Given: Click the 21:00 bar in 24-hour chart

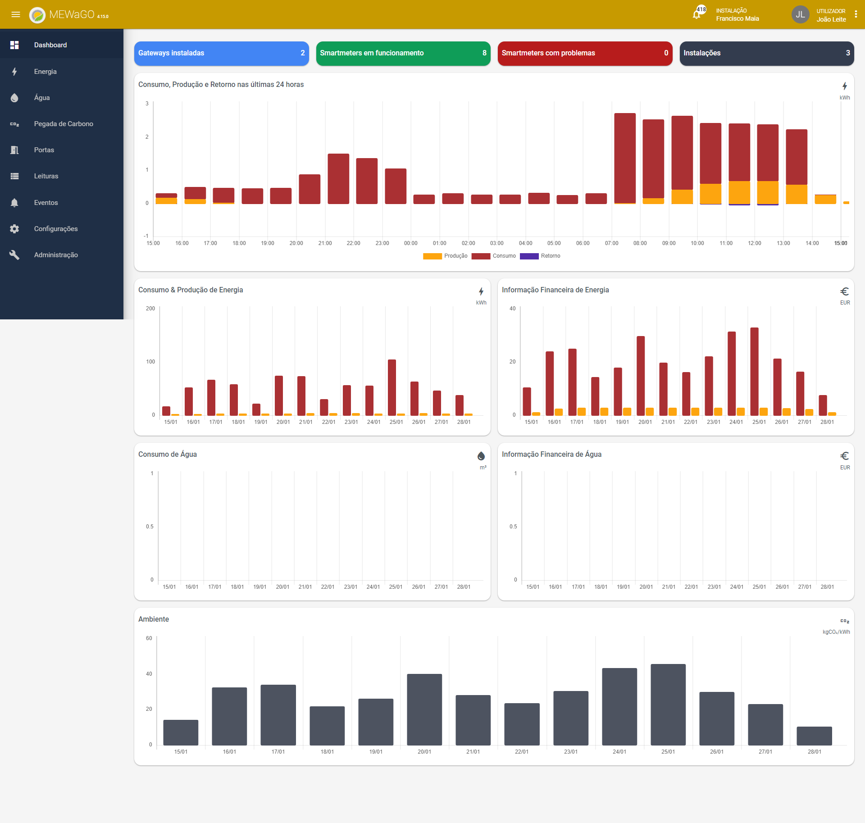Looking at the screenshot, I should click(x=338, y=179).
